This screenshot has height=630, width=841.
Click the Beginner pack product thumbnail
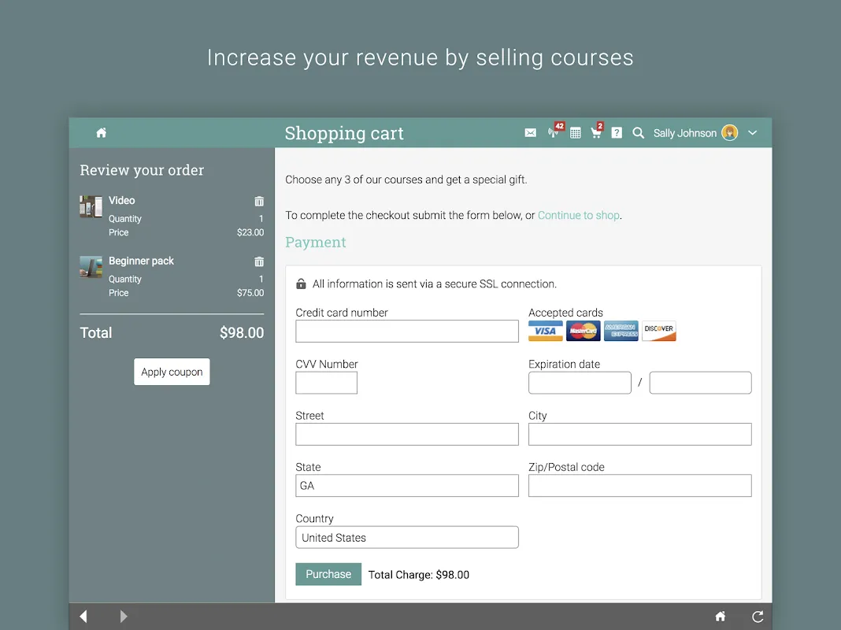pyautogui.click(x=91, y=267)
